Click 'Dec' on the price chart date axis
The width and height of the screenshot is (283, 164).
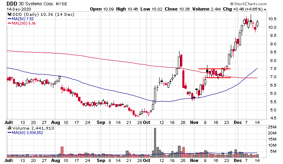click(x=238, y=123)
